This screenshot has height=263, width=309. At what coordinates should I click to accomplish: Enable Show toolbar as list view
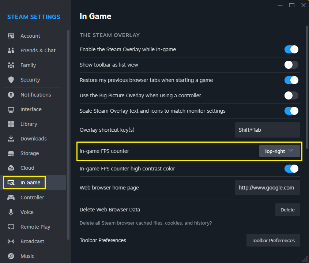pyautogui.click(x=291, y=65)
